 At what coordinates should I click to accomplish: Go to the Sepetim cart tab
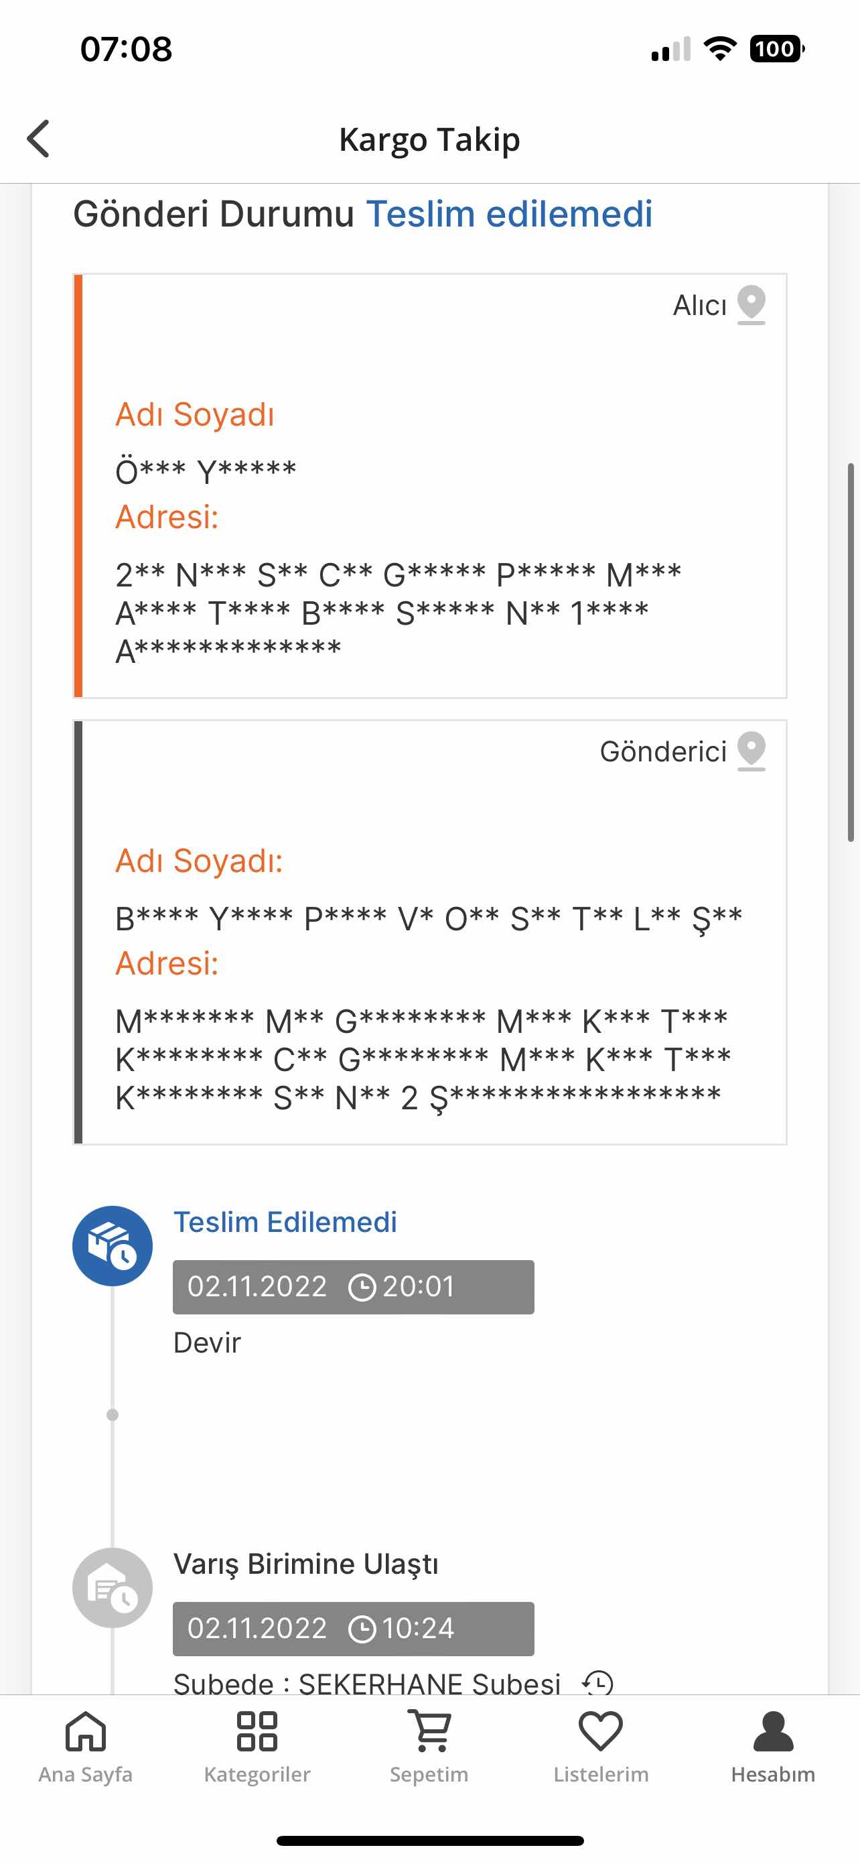point(429,1745)
